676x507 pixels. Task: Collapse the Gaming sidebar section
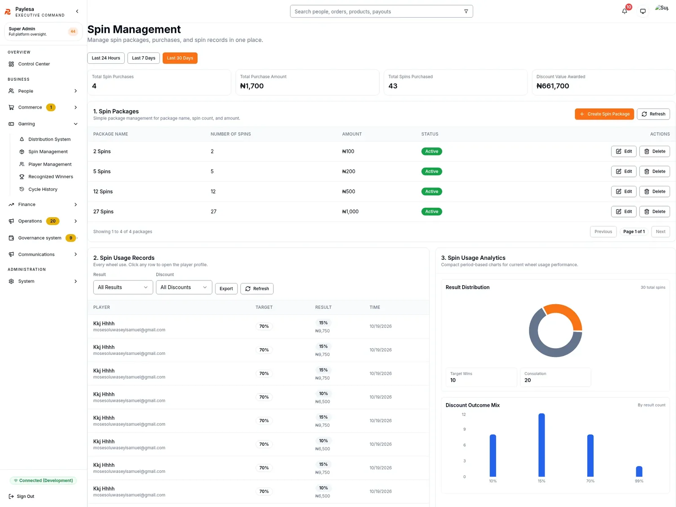[43, 124]
